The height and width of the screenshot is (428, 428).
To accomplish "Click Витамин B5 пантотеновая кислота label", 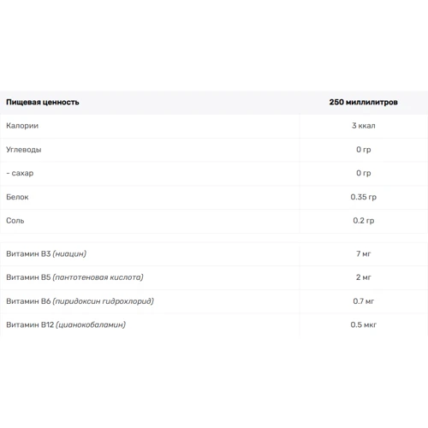I will pyautogui.click(x=74, y=277).
